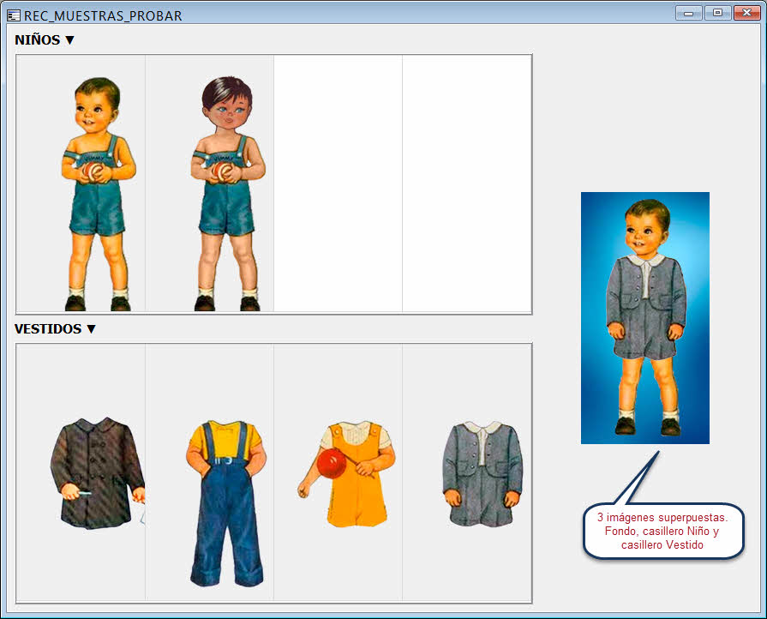
Task: Minimize the REC_MUESTRAS_PROBAR window
Action: click(689, 13)
